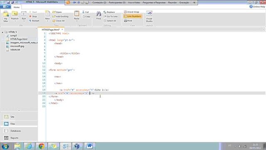The height and width of the screenshot is (150, 266).
Task: Toggle Word Wrap in View group
Action: [x=131, y=12]
